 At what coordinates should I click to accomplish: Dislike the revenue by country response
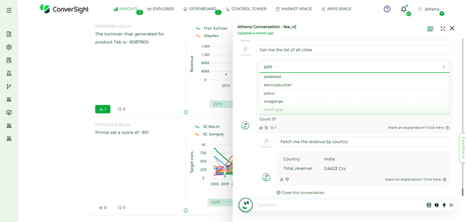tap(287, 180)
